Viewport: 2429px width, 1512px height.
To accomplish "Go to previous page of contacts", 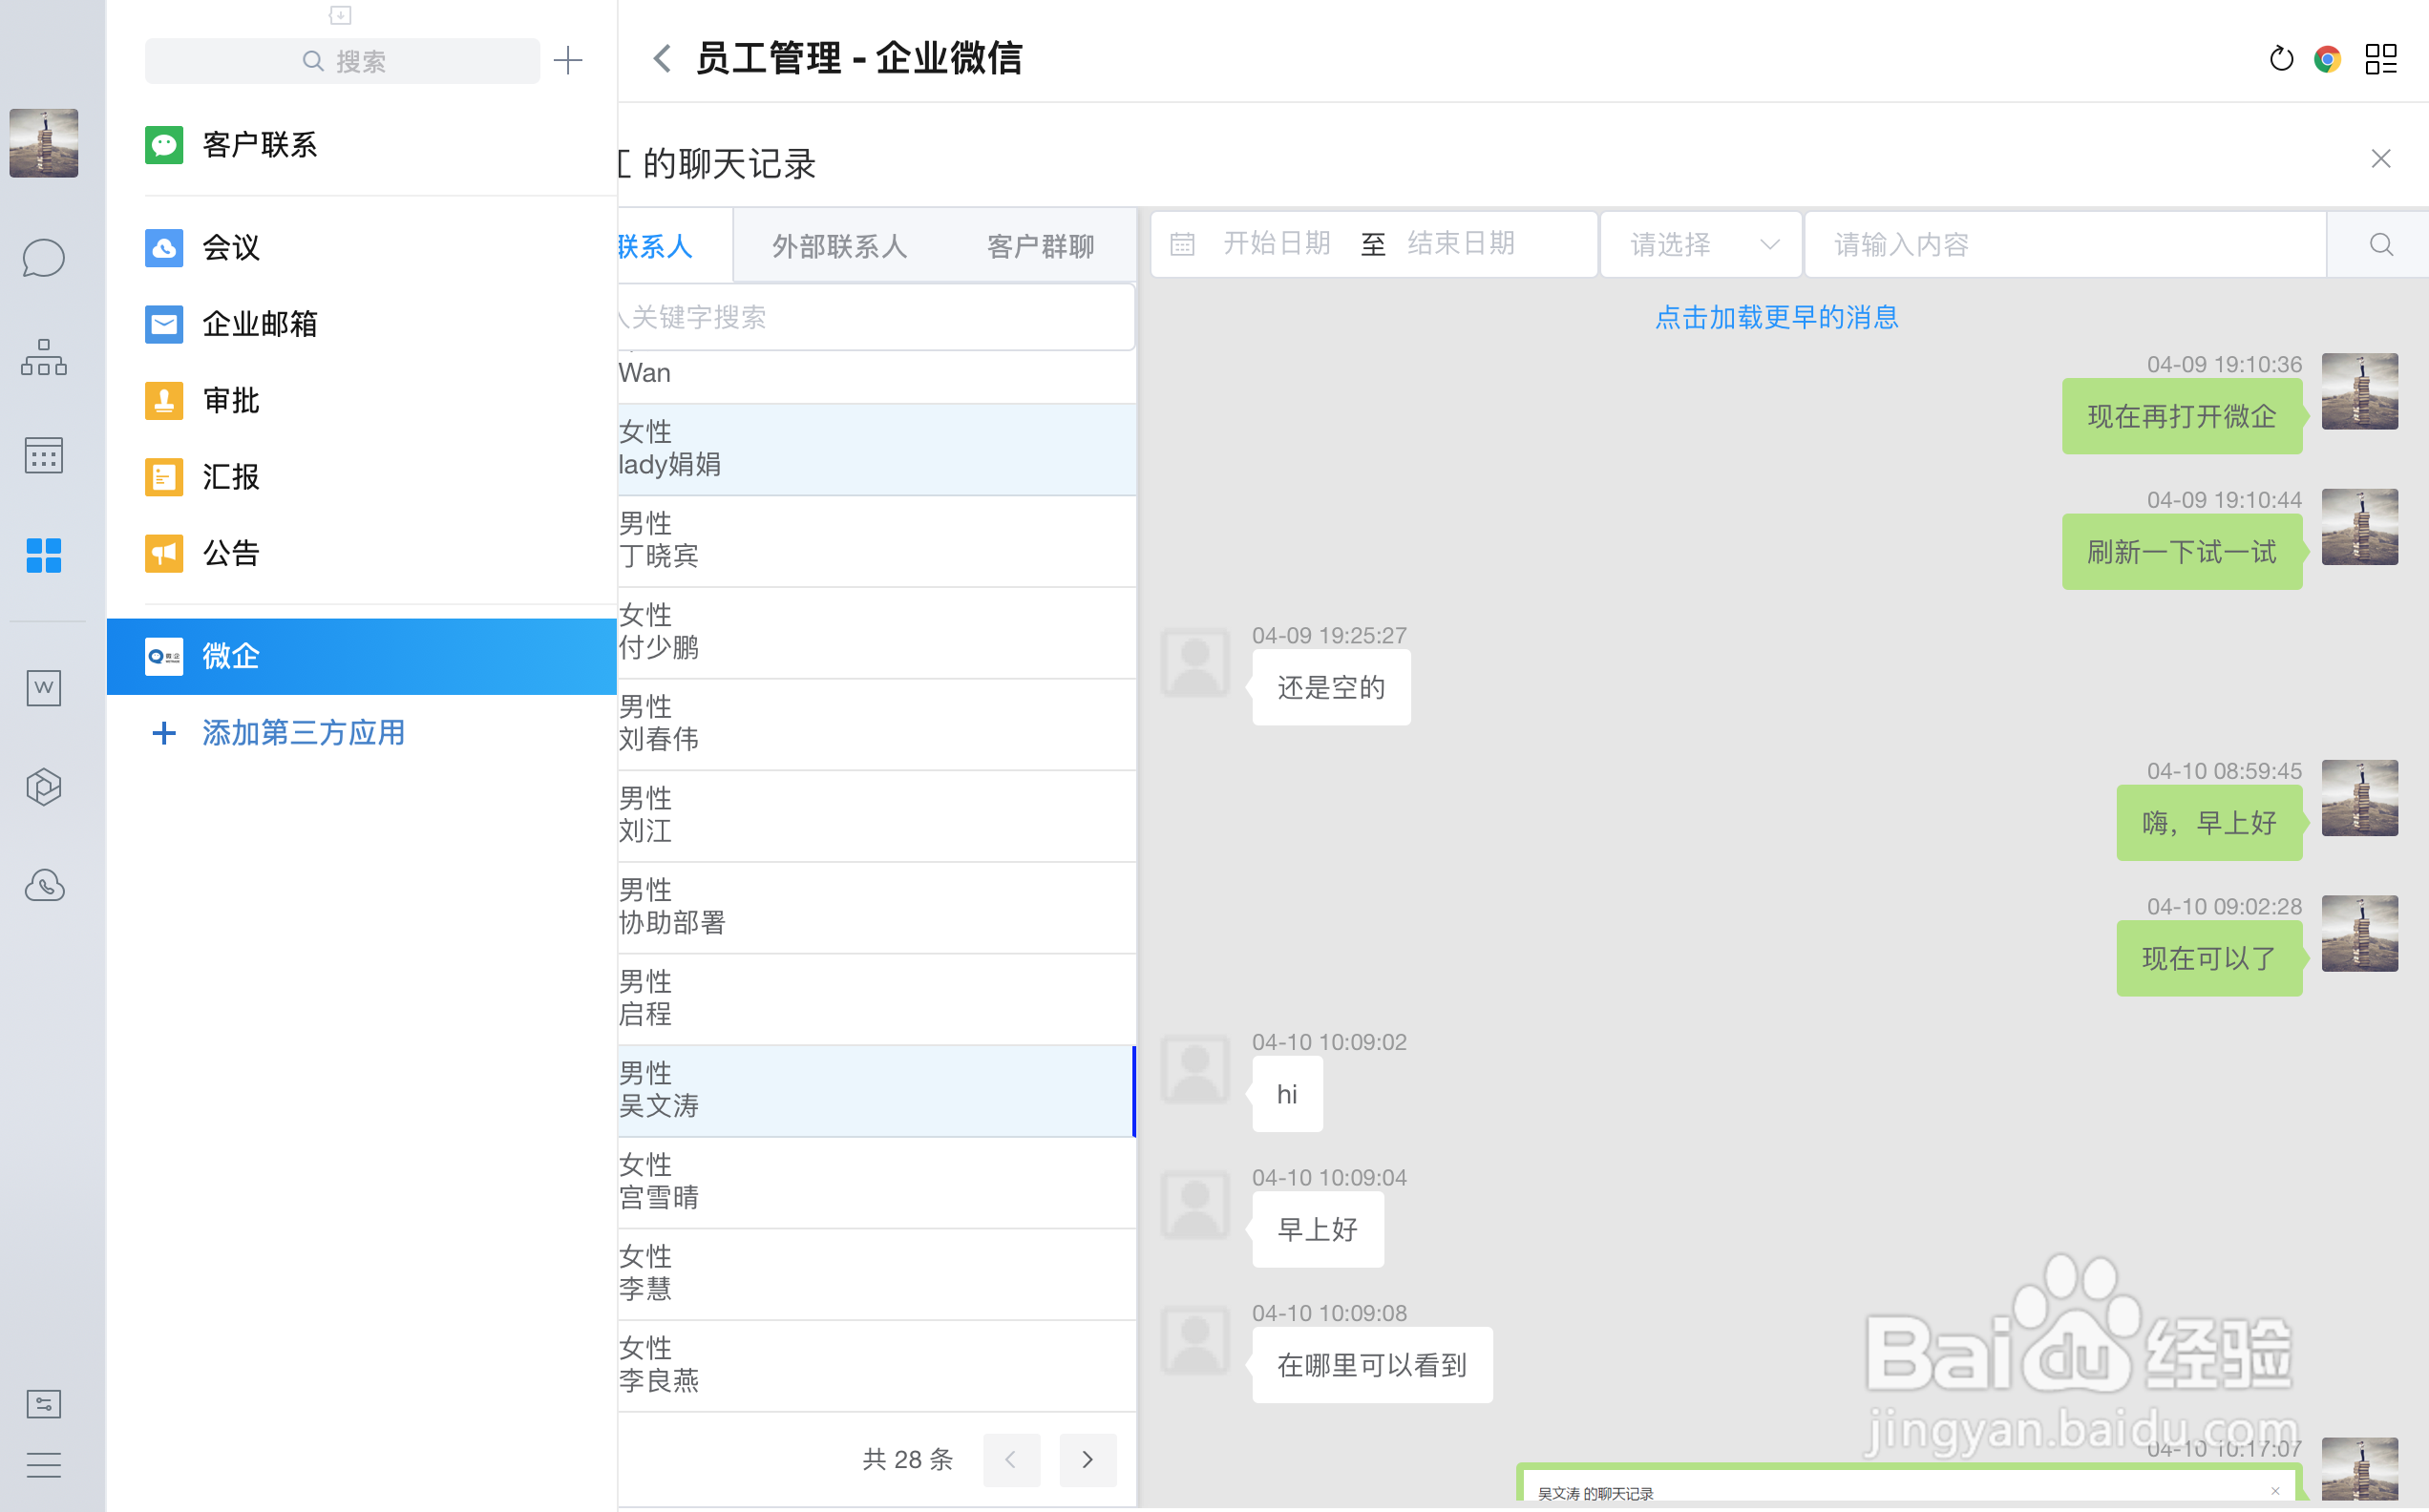I will (1011, 1459).
